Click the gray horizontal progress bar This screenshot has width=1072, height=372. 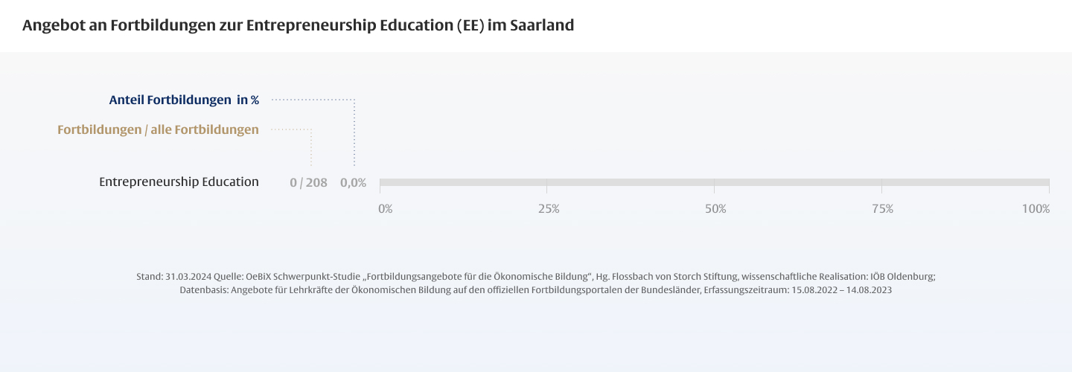point(714,182)
